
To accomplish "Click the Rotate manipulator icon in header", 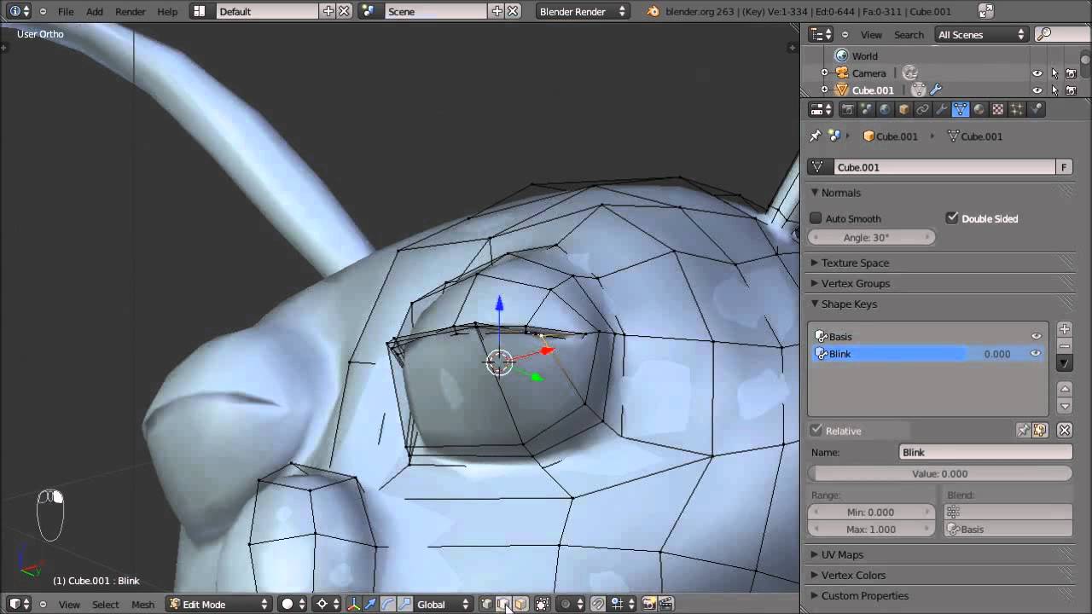I will point(387,604).
